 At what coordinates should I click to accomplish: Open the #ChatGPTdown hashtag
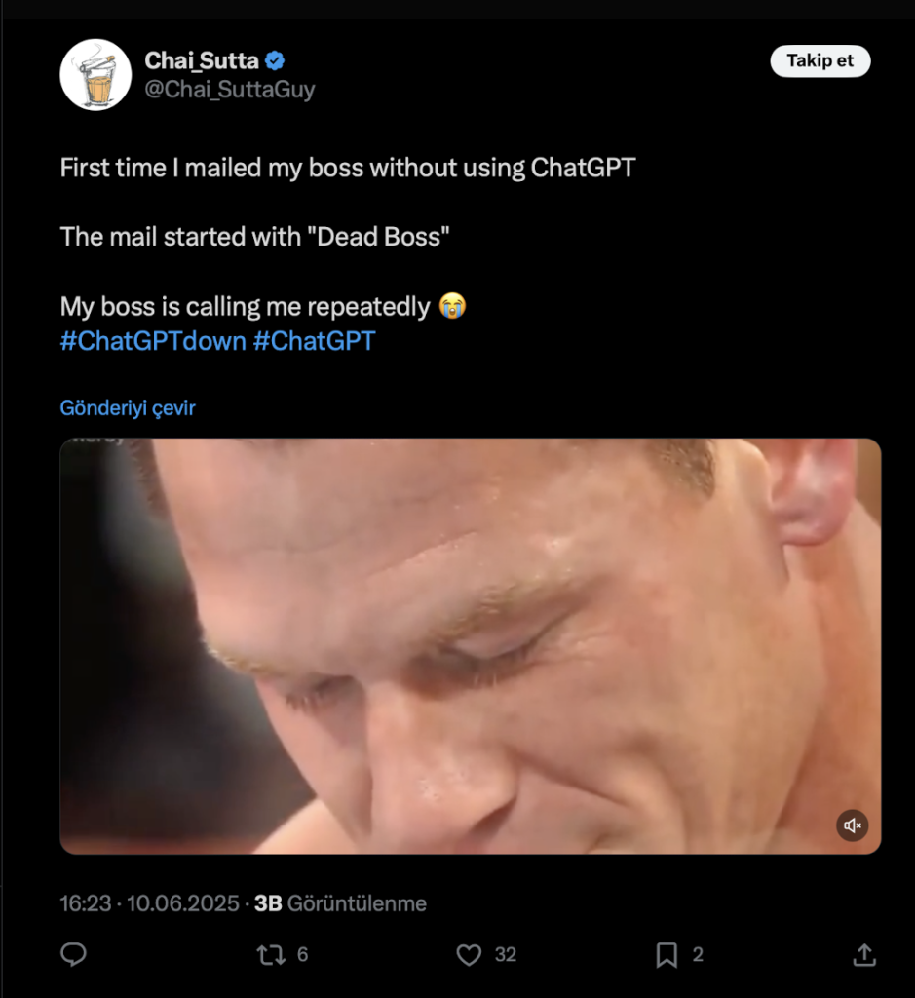tap(153, 341)
